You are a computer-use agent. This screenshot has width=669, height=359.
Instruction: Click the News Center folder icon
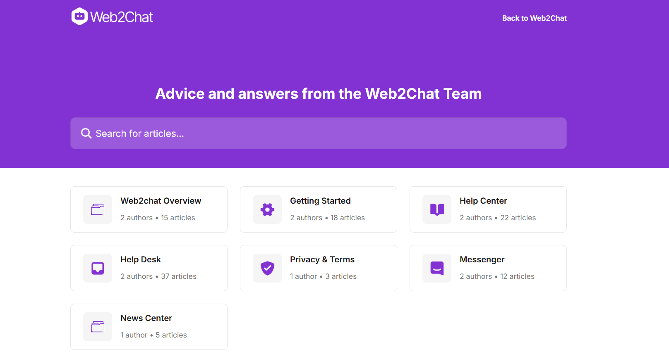click(x=98, y=327)
